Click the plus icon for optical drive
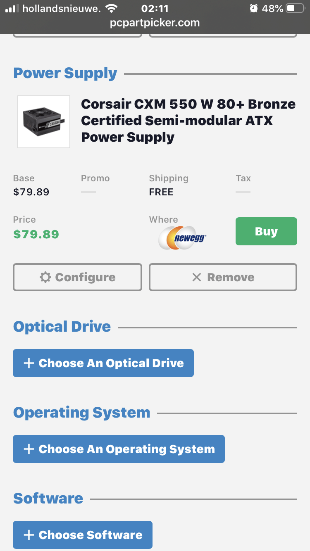The height and width of the screenshot is (551, 310). (29, 363)
